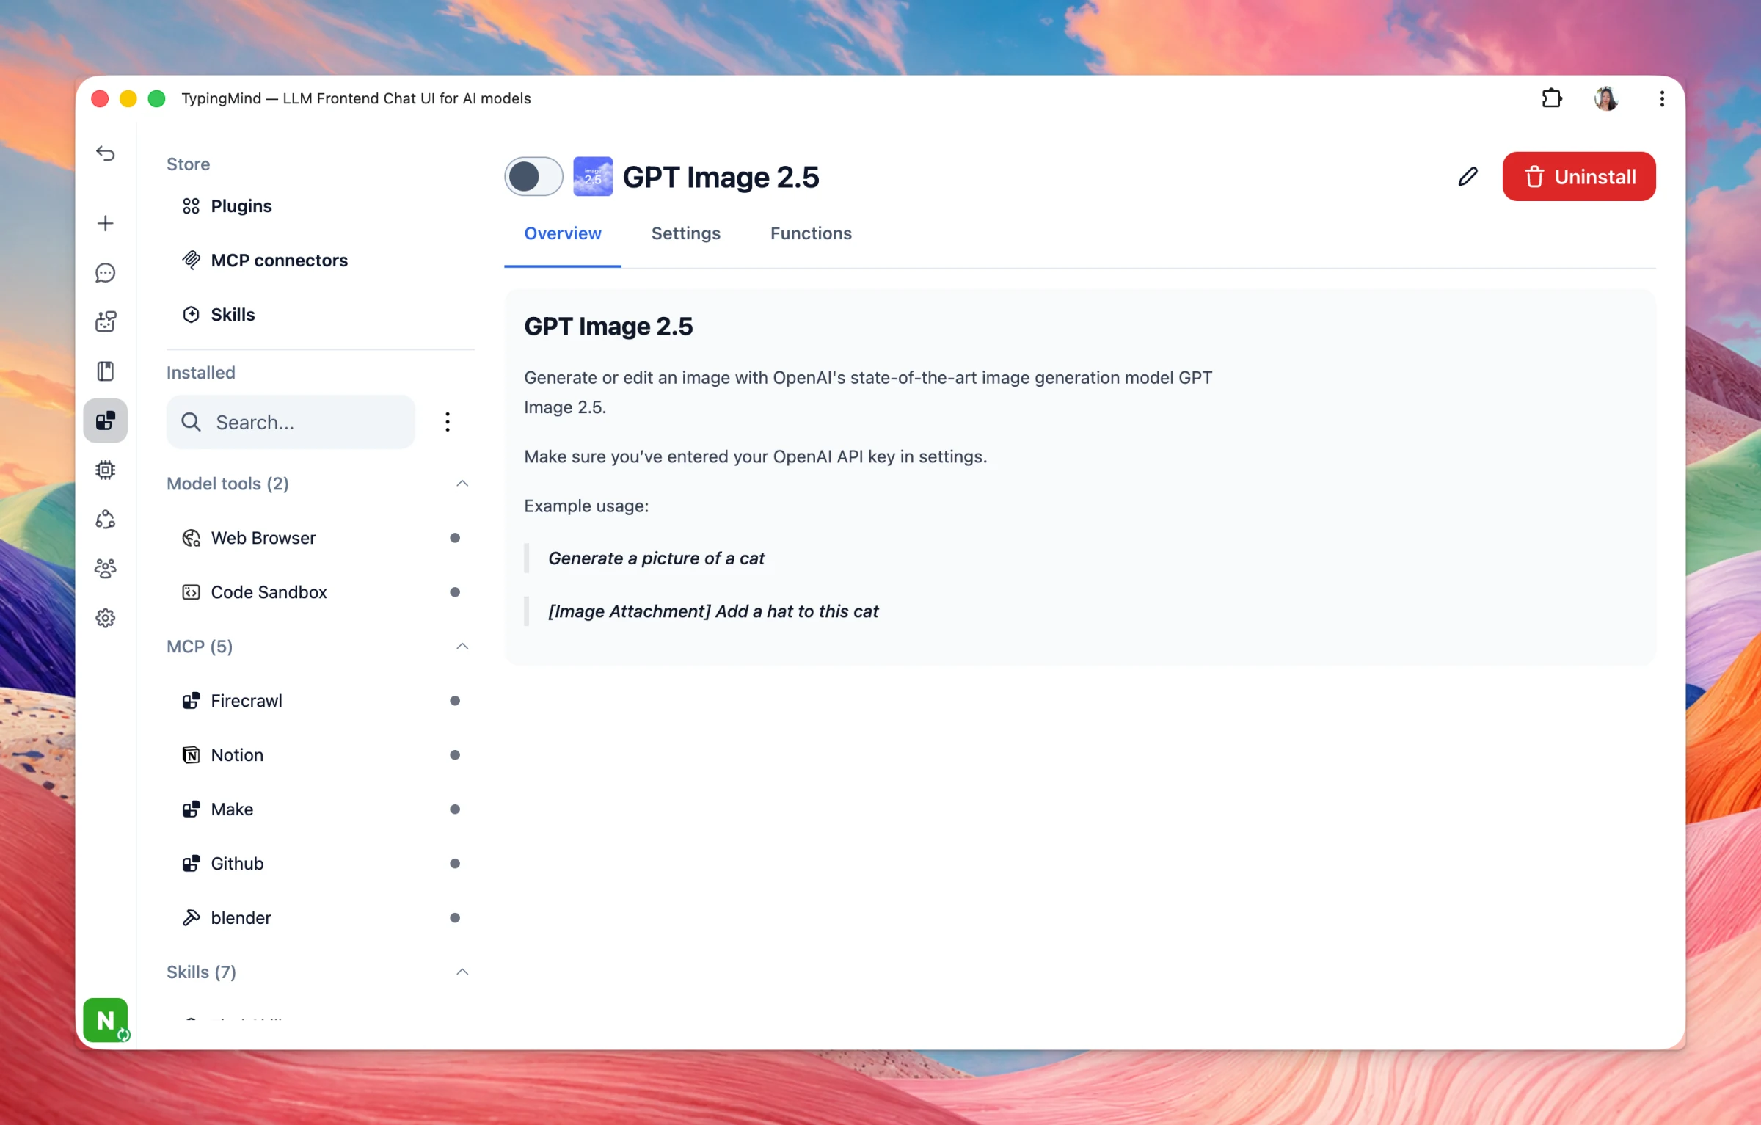Click the Plugins four-circles icon

pos(191,206)
